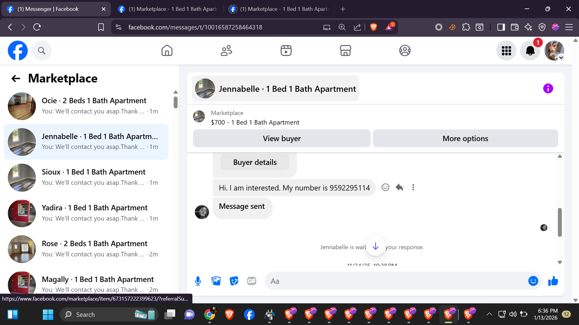Open more actions for the buyer's message
Screen dimensions: 579x325
pos(413,187)
